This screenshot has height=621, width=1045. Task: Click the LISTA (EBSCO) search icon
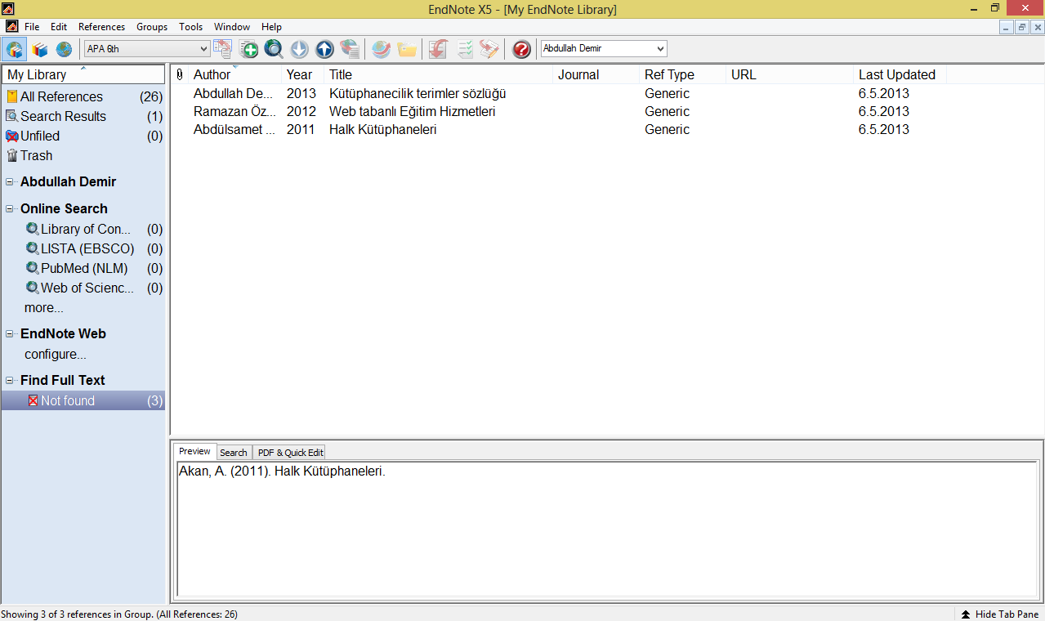click(33, 248)
